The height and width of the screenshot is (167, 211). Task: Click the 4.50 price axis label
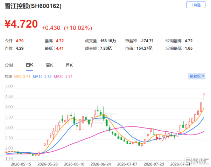[x=9, y=96]
